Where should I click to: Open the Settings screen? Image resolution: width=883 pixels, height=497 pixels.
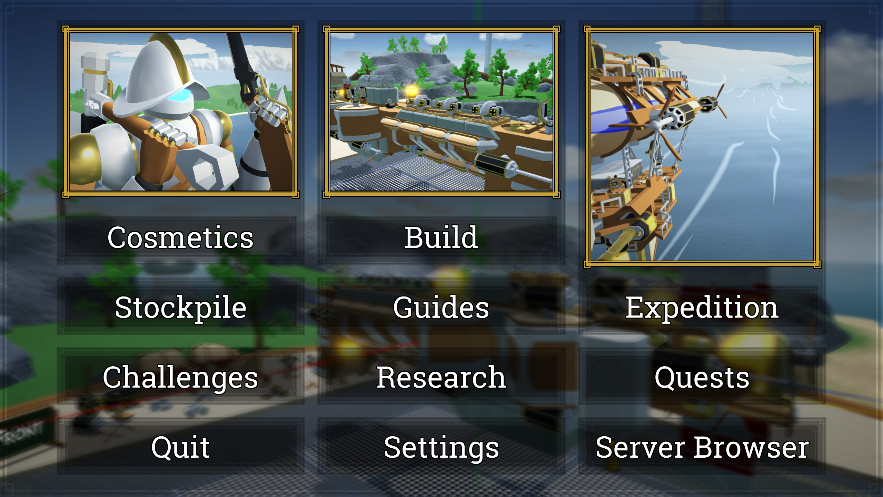[x=441, y=447]
